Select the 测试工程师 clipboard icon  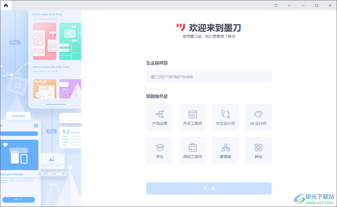click(192, 147)
